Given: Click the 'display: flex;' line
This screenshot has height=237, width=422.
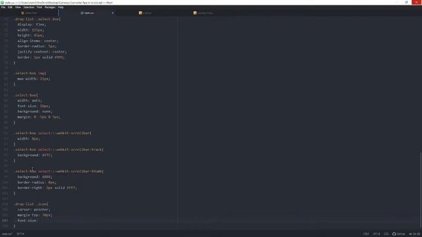Looking at the screenshot, I should pyautogui.click(x=32, y=24).
